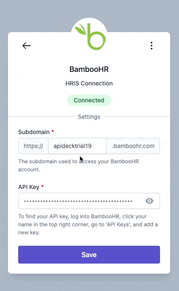Click the https:// prefix box

33,146
